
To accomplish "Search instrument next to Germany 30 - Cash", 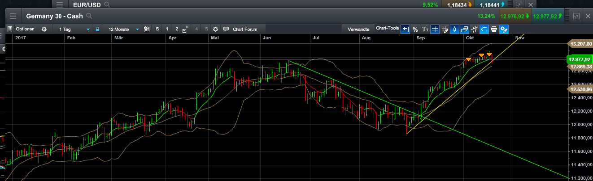I will [x=89, y=16].
